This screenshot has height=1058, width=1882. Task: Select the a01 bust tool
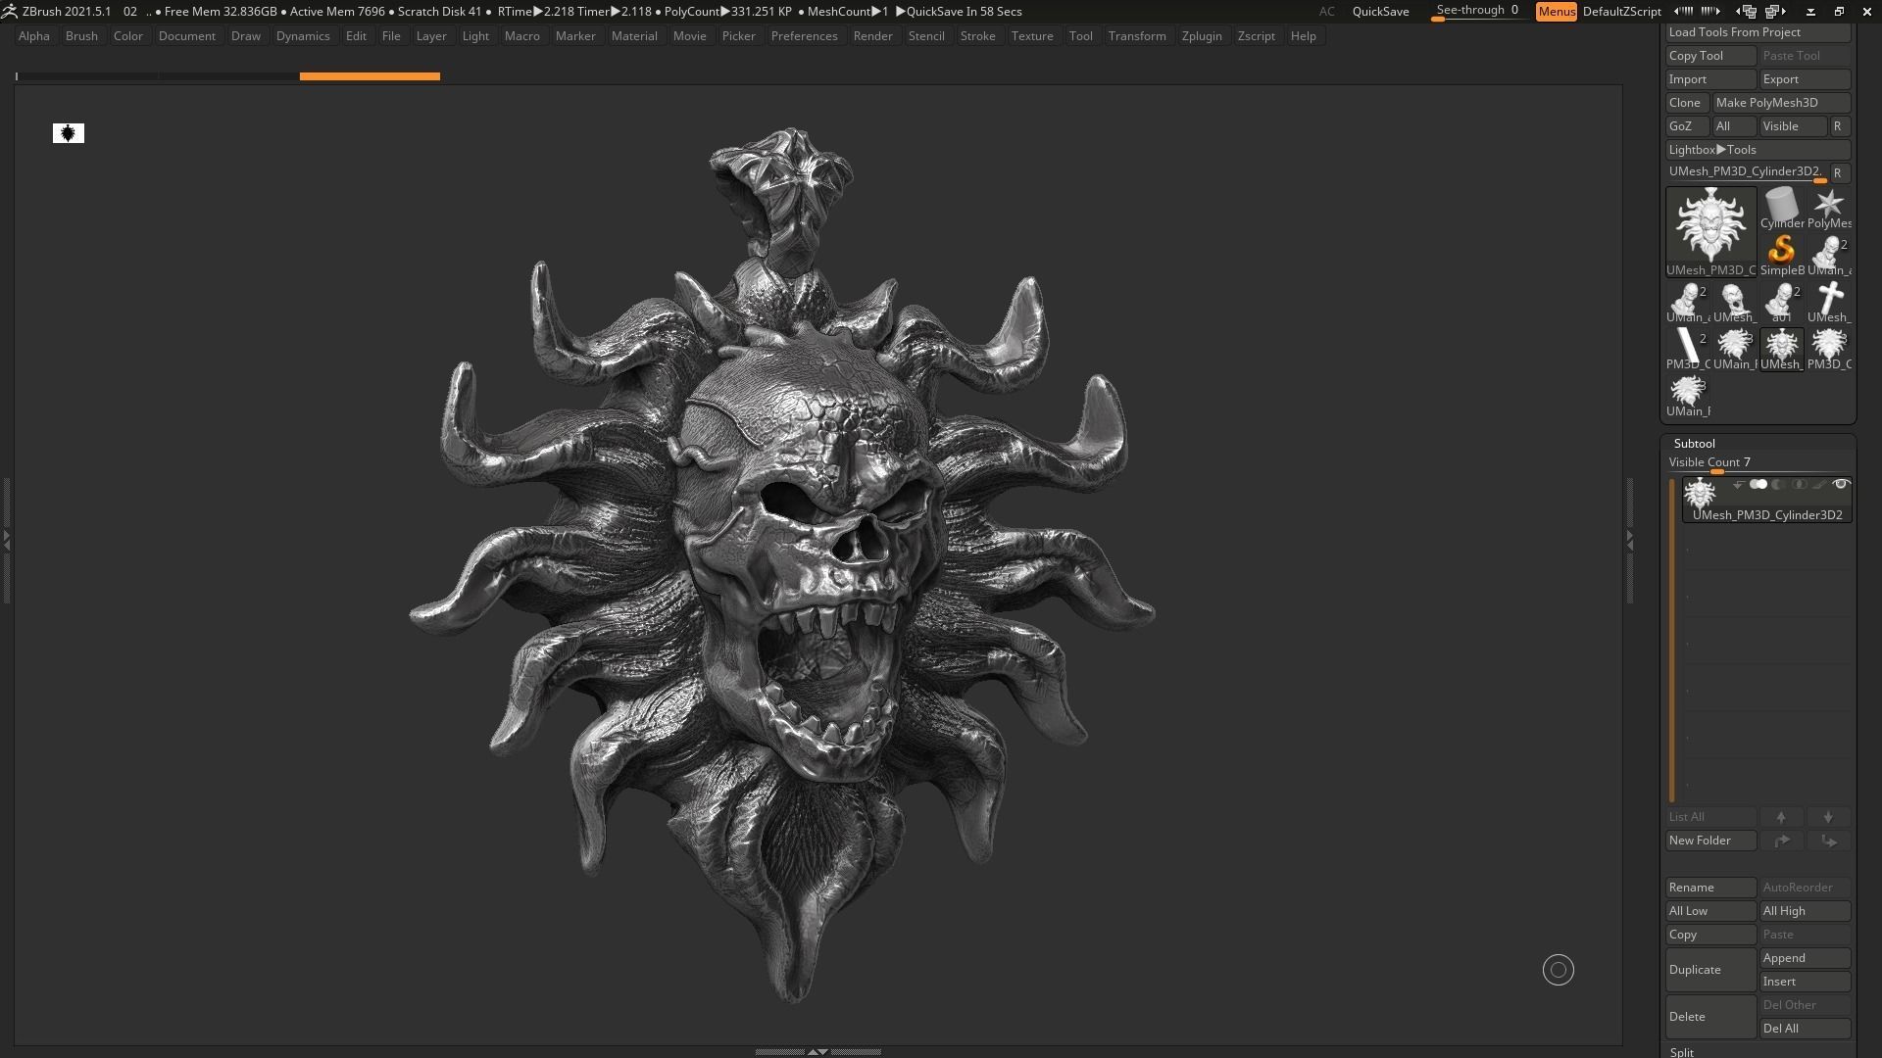point(1781,303)
